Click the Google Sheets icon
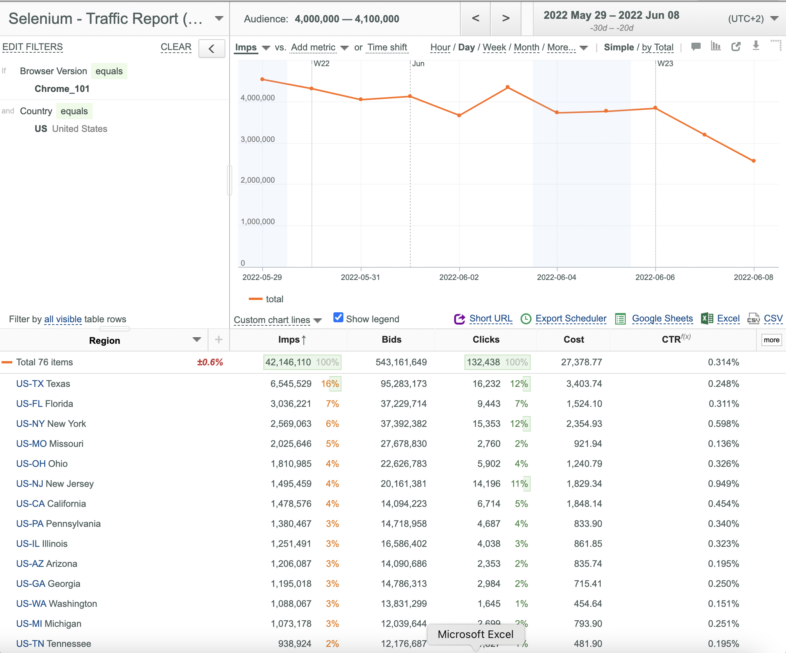The image size is (786, 653). [620, 319]
